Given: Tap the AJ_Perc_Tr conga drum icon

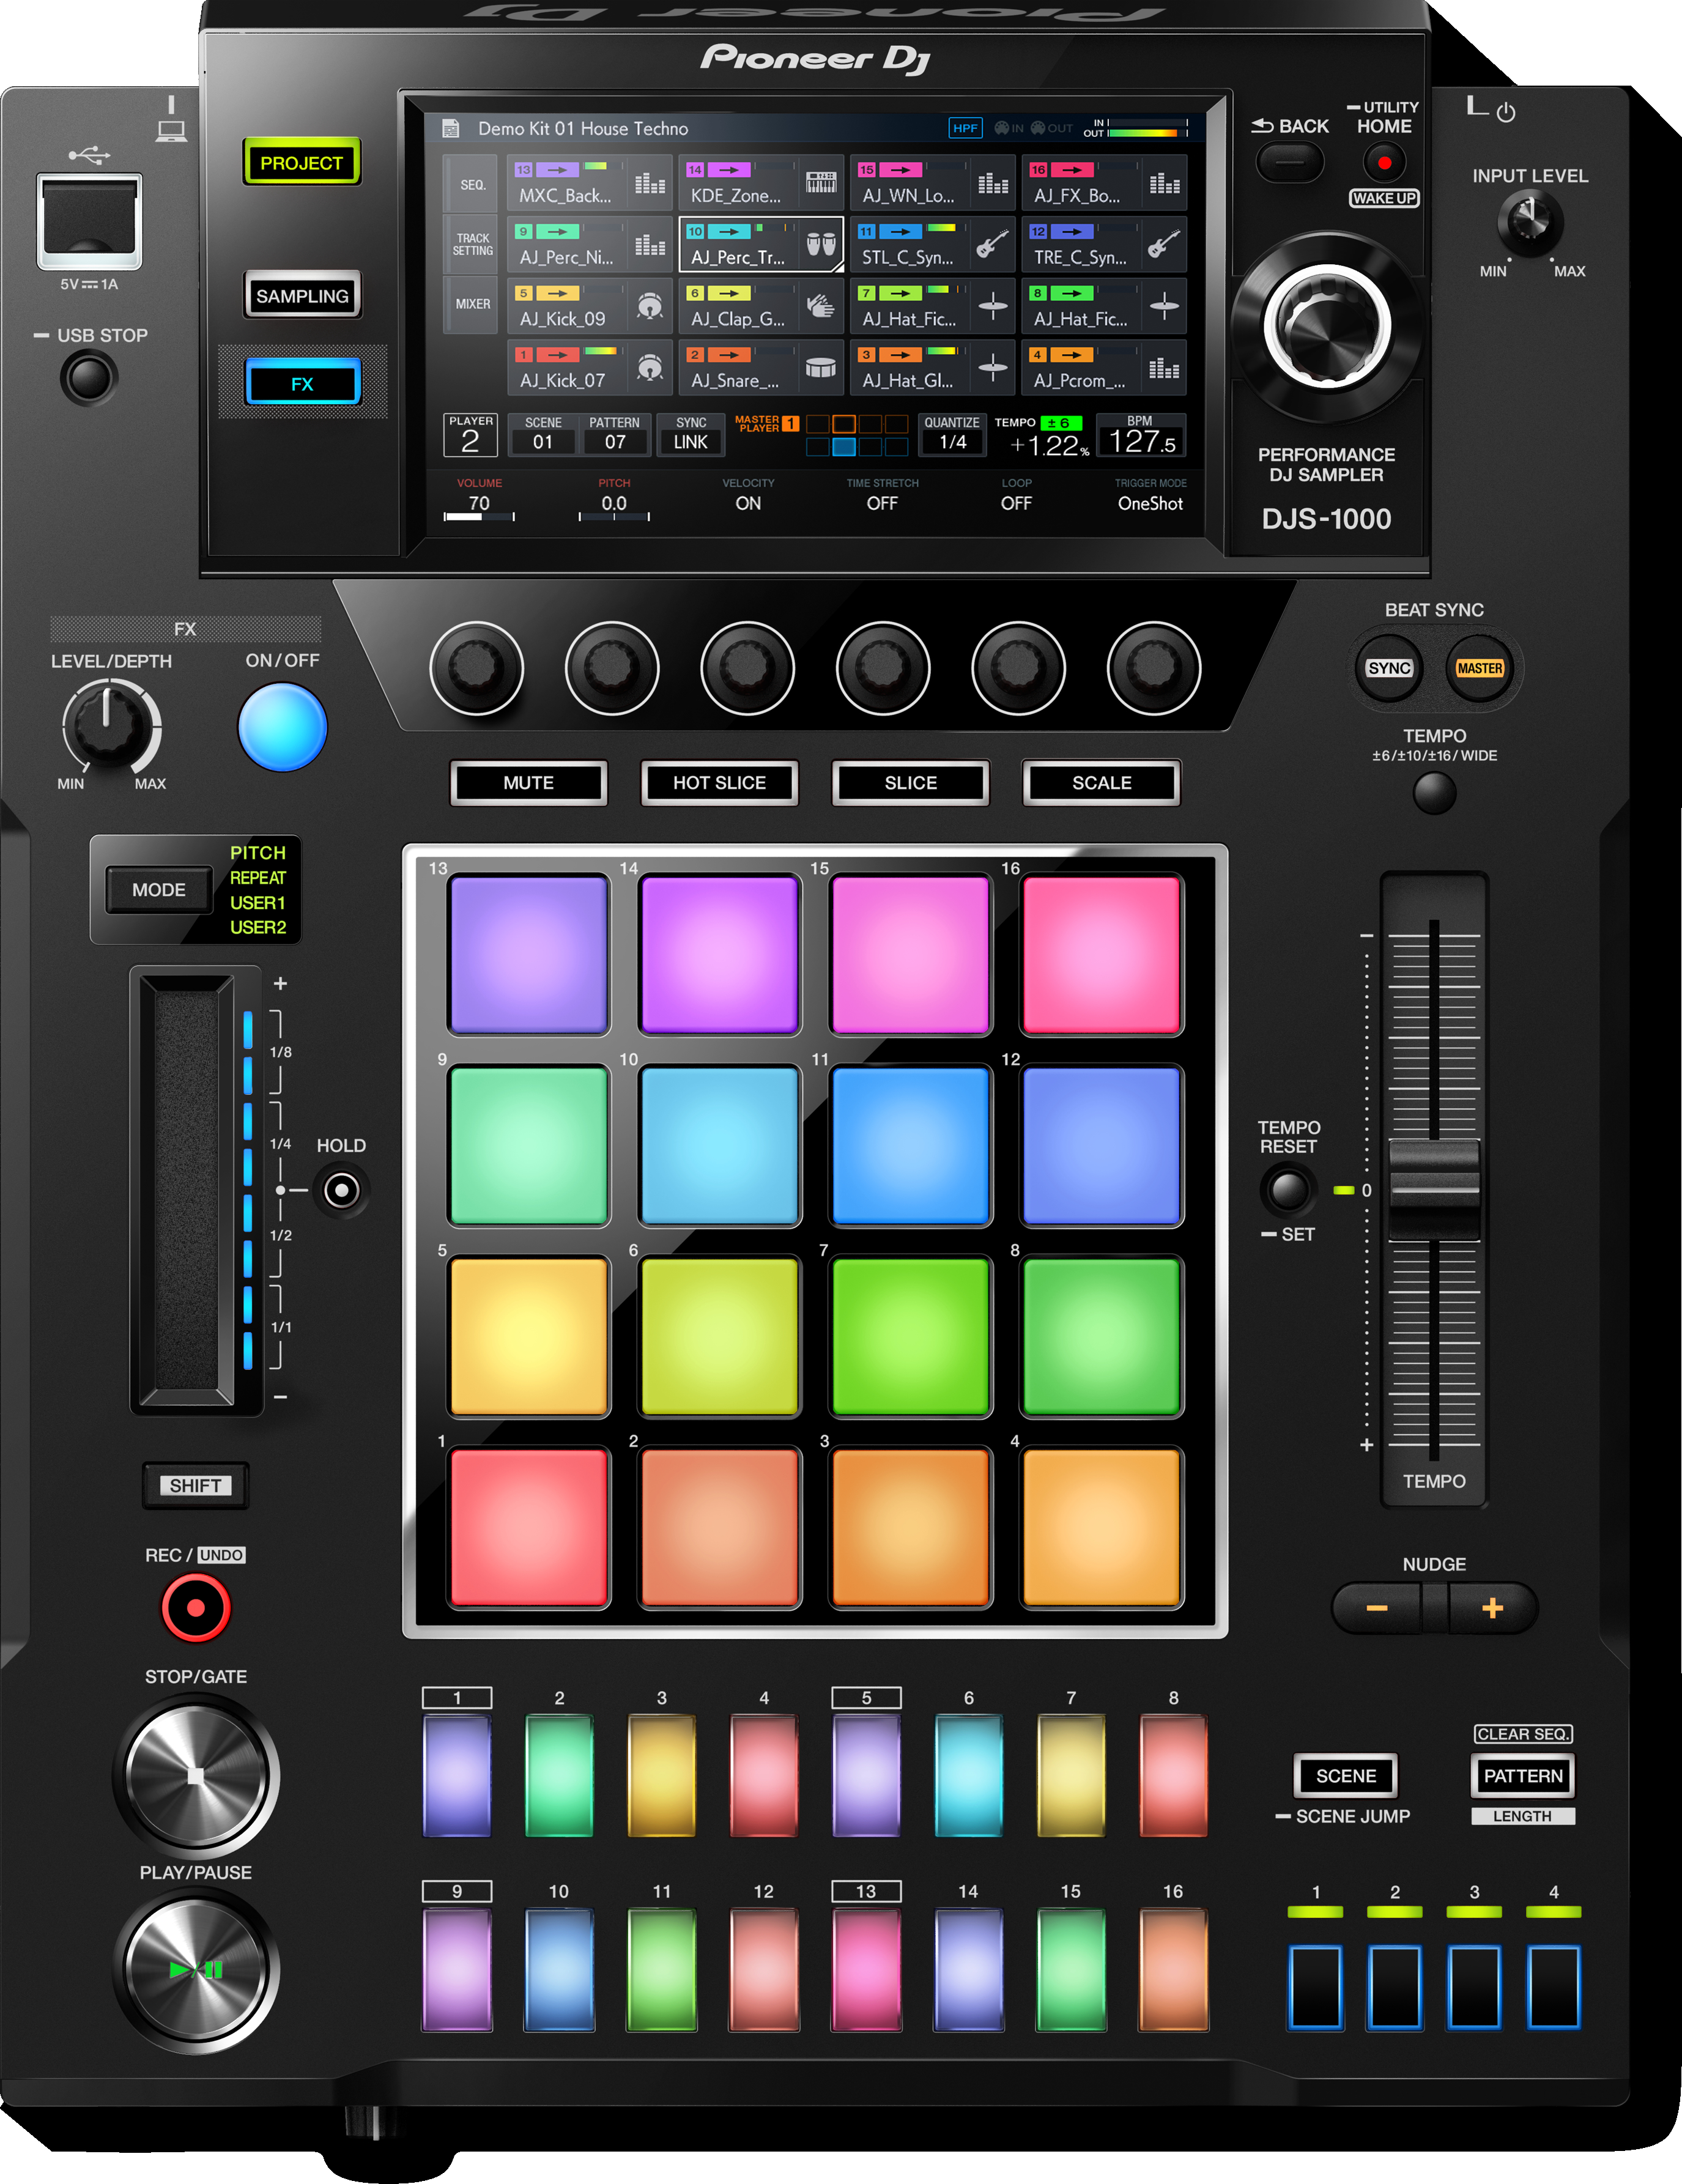Looking at the screenshot, I should (821, 244).
